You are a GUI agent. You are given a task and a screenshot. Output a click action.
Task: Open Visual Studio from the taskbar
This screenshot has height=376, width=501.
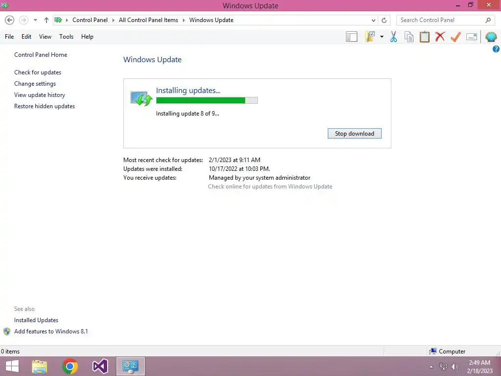(x=100, y=366)
